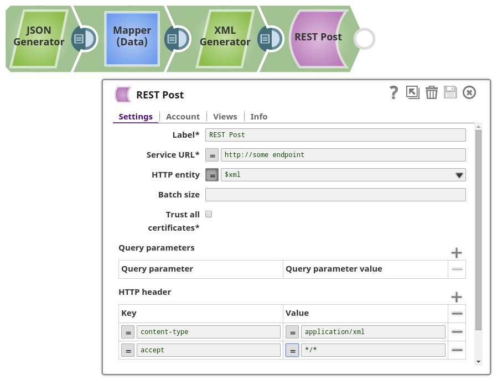Viewport: 497px width, 380px height.
Task: Click the REST Post empty output view circle
Action: [x=365, y=39]
